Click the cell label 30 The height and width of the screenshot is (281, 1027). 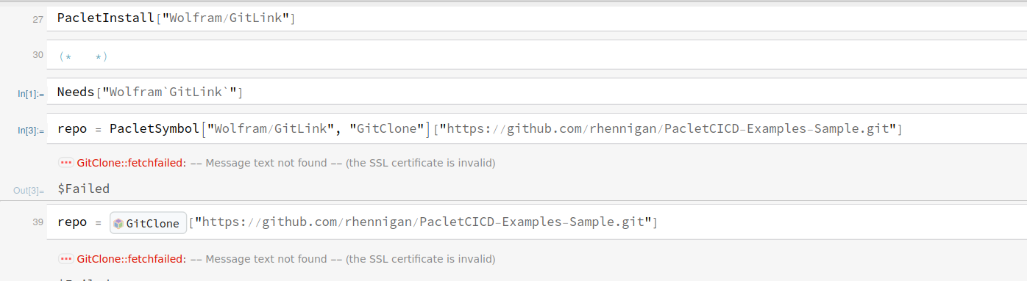pos(38,55)
